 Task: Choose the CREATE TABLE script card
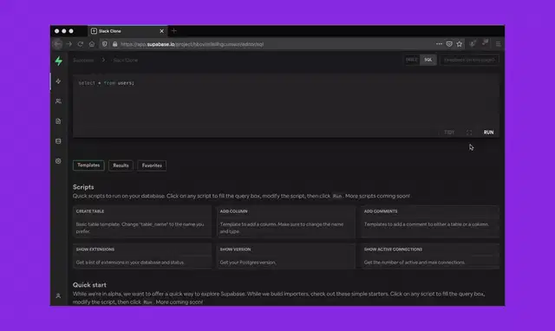pos(142,221)
